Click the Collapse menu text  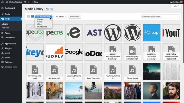coord(11,67)
